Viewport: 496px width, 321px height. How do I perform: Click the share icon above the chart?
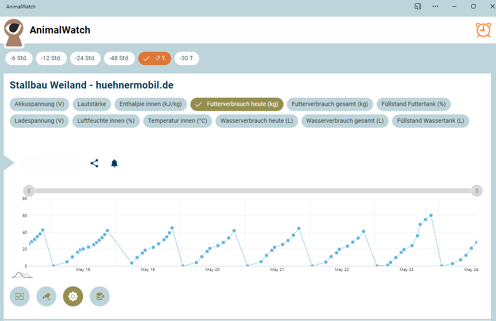pos(94,163)
